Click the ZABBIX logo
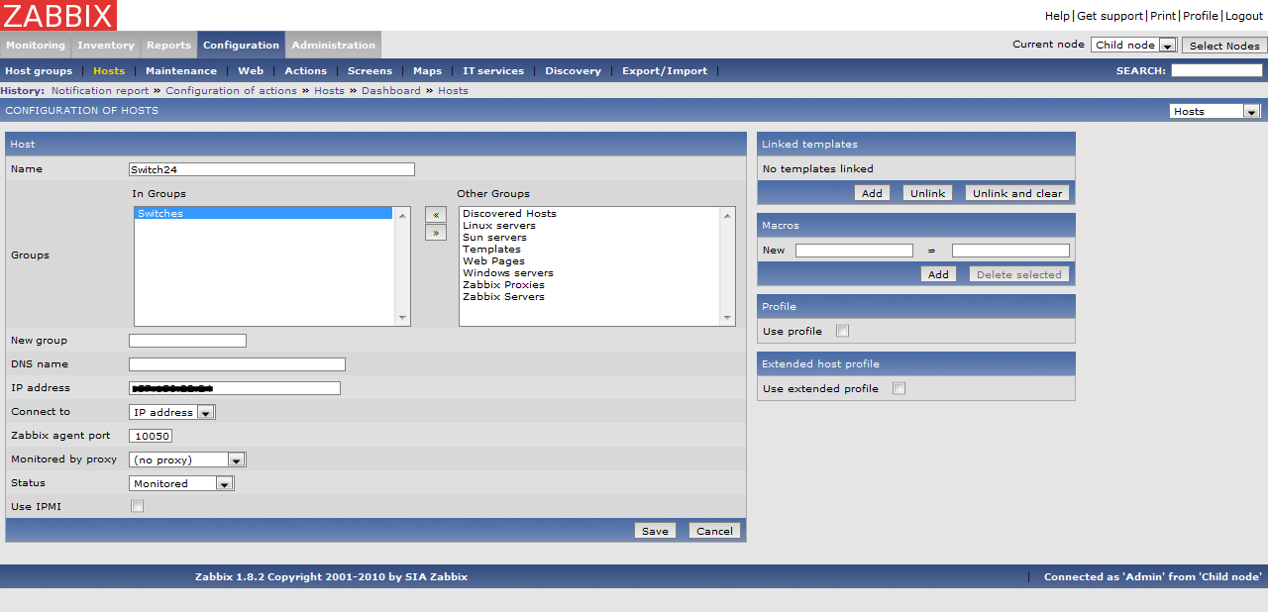This screenshot has width=1268, height=612. (58, 15)
